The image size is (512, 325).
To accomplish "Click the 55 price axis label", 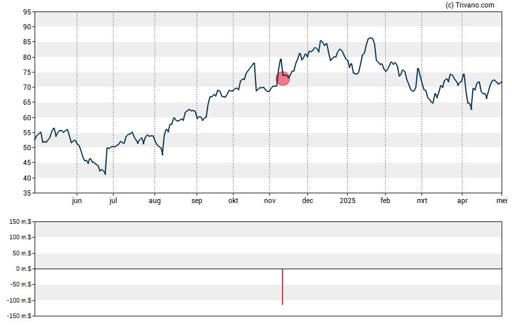I will click(x=27, y=132).
